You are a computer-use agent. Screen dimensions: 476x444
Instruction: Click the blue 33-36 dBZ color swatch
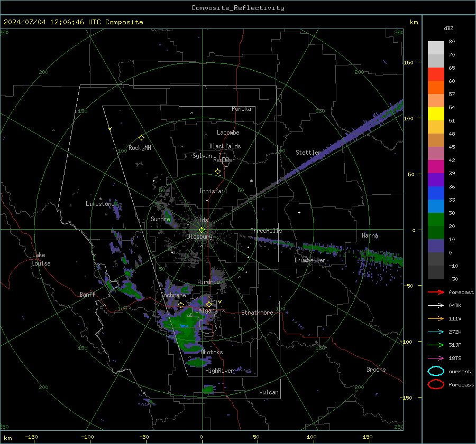coord(436,193)
